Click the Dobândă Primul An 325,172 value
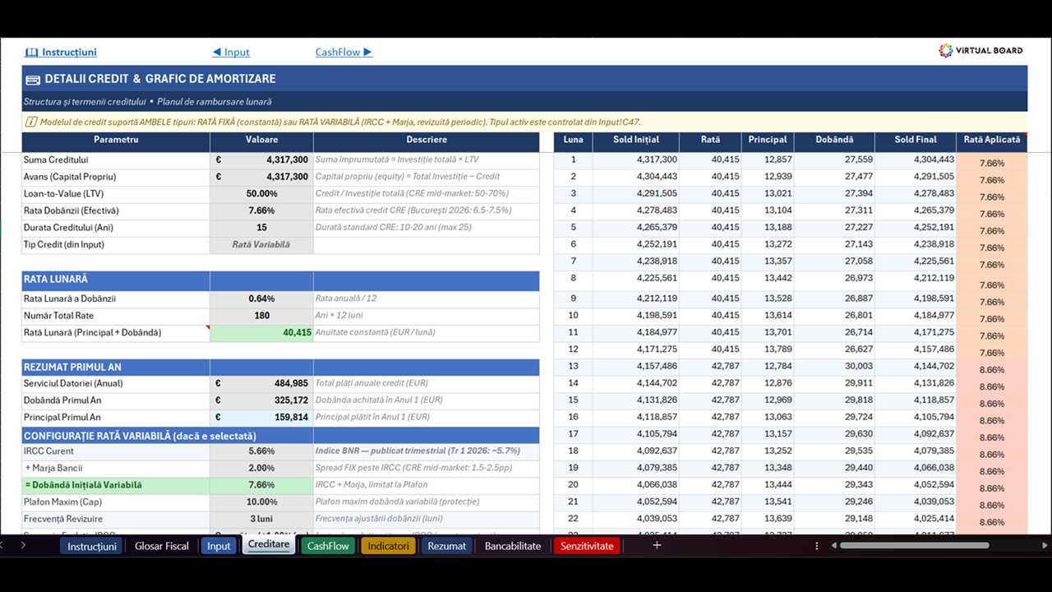The width and height of the screenshot is (1052, 592). click(x=261, y=400)
